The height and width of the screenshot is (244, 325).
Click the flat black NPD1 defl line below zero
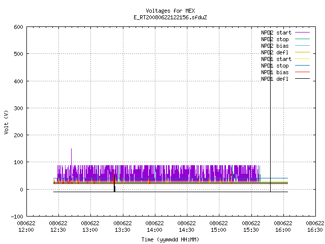(x=171, y=192)
